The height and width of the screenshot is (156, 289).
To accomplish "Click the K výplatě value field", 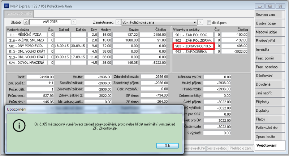I will click(x=217, y=133).
